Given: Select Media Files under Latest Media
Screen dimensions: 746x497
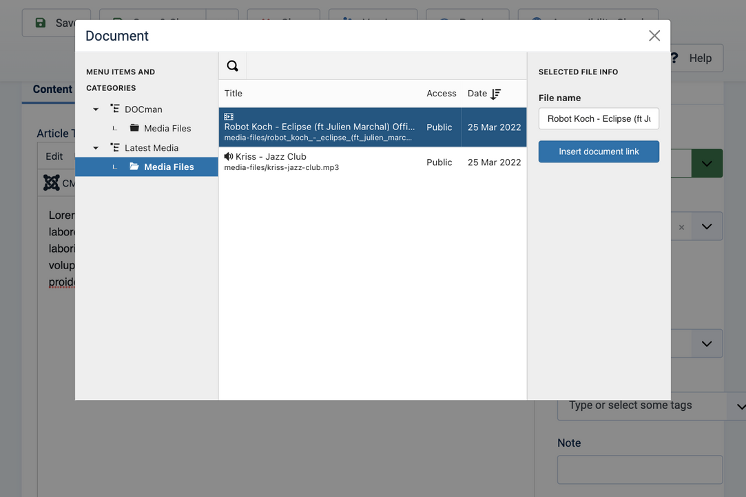Looking at the screenshot, I should click(x=147, y=167).
